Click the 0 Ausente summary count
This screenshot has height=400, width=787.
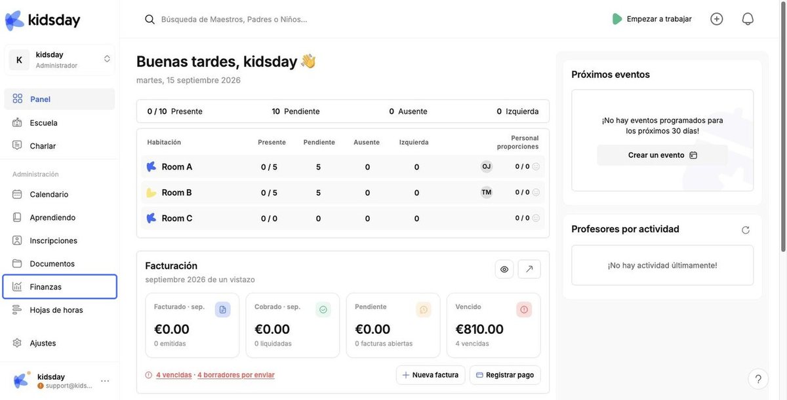click(x=408, y=111)
